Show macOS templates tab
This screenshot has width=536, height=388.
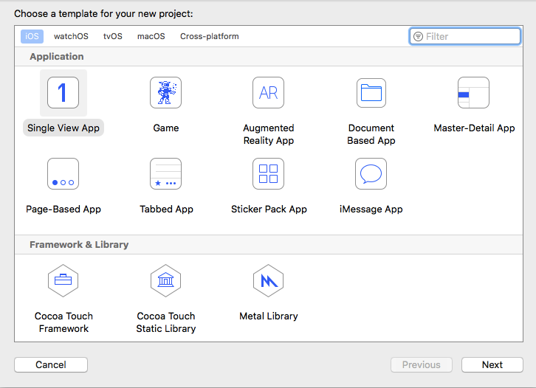pos(151,36)
